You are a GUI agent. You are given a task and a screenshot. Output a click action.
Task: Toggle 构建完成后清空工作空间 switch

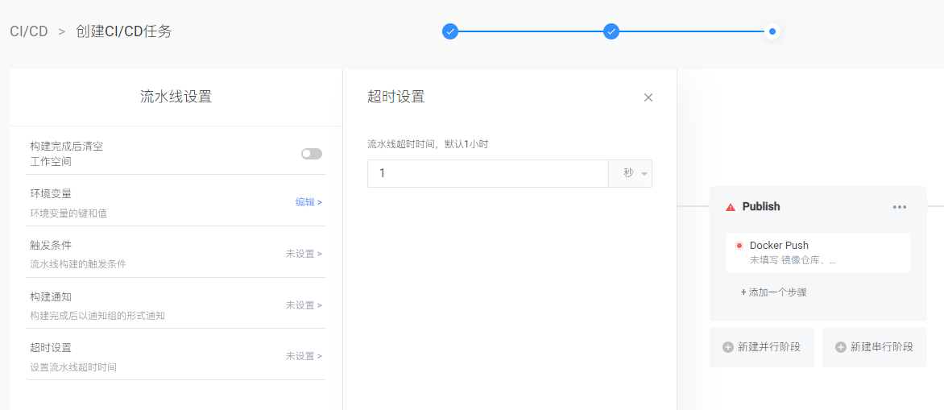pyautogui.click(x=312, y=154)
